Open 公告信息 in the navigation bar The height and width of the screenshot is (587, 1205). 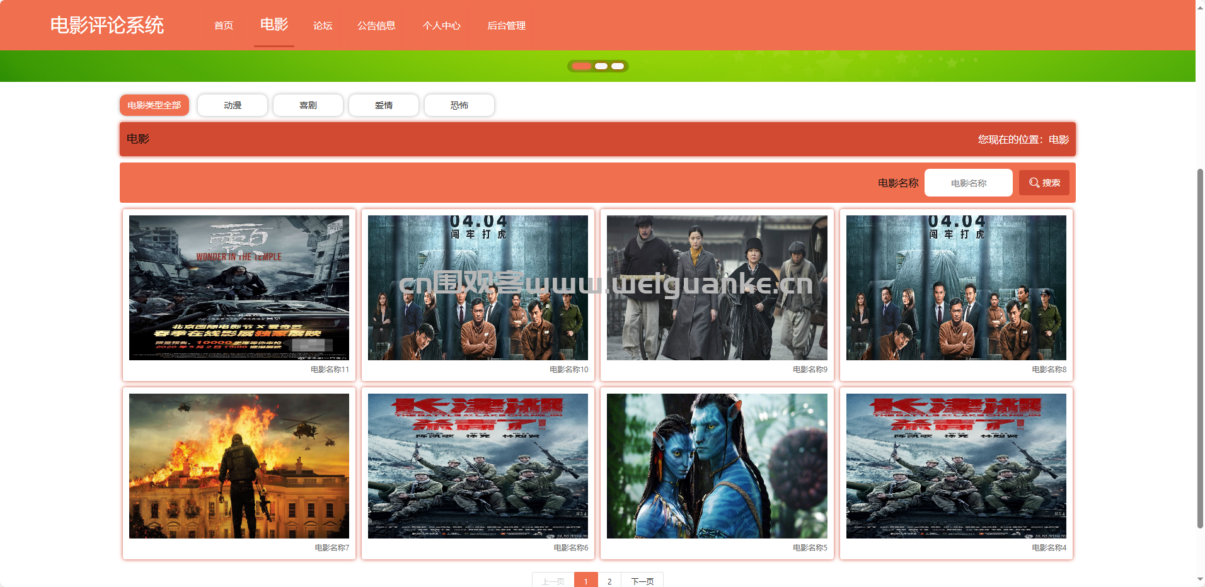click(376, 26)
